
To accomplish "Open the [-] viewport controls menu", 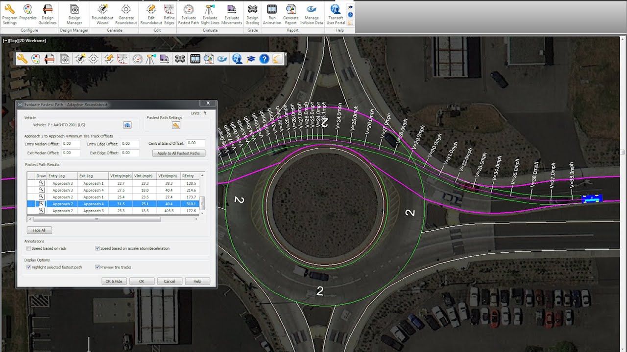I will click(5, 41).
